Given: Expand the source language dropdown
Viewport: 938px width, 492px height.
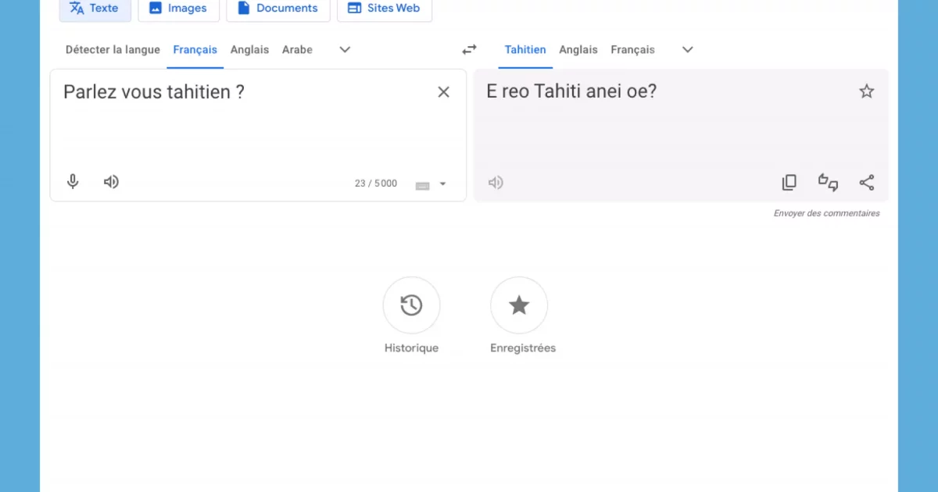Looking at the screenshot, I should [344, 49].
